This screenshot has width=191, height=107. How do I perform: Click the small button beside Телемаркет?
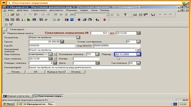5,29
